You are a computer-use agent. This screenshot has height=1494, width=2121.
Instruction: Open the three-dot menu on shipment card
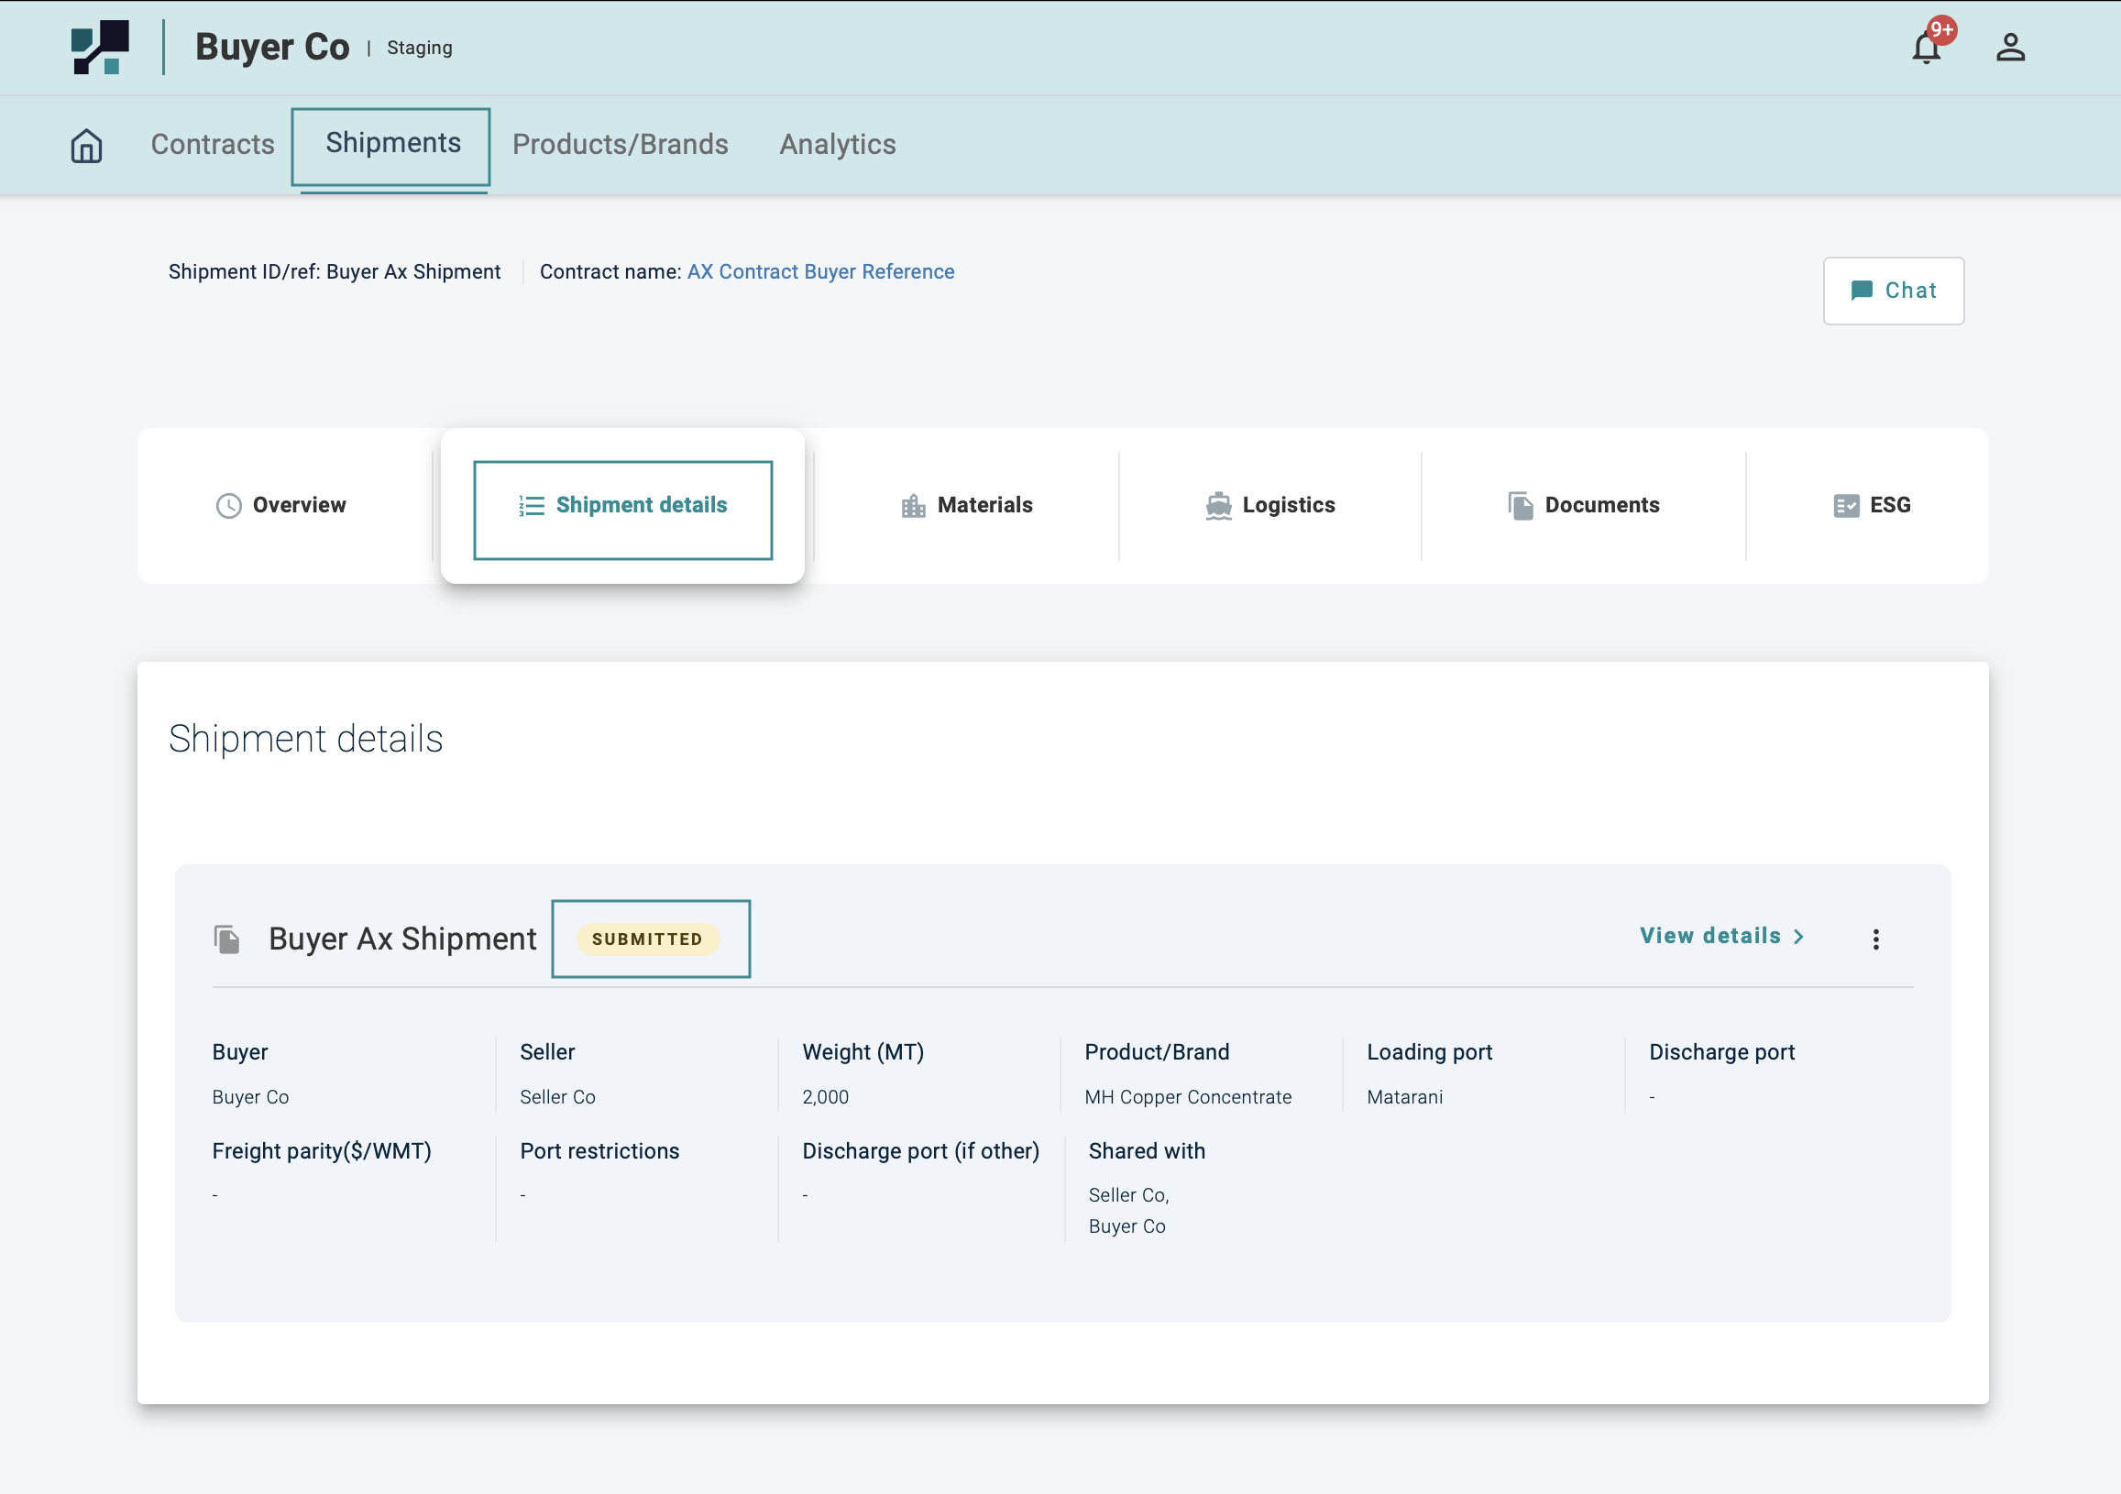[x=1875, y=939]
